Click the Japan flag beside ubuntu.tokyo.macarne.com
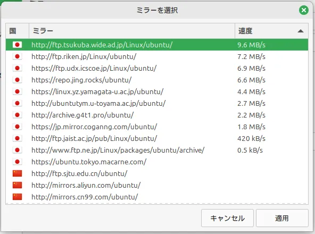The height and width of the screenshot is (234, 315). [17, 162]
